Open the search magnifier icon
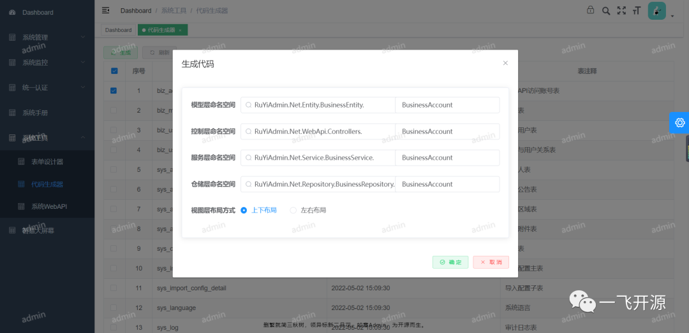 coord(606,11)
